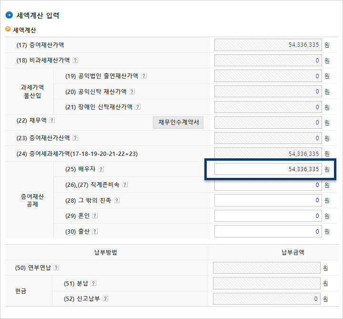
Task: Click the orange arrow icon beside 세액계산
Action: (8, 29)
